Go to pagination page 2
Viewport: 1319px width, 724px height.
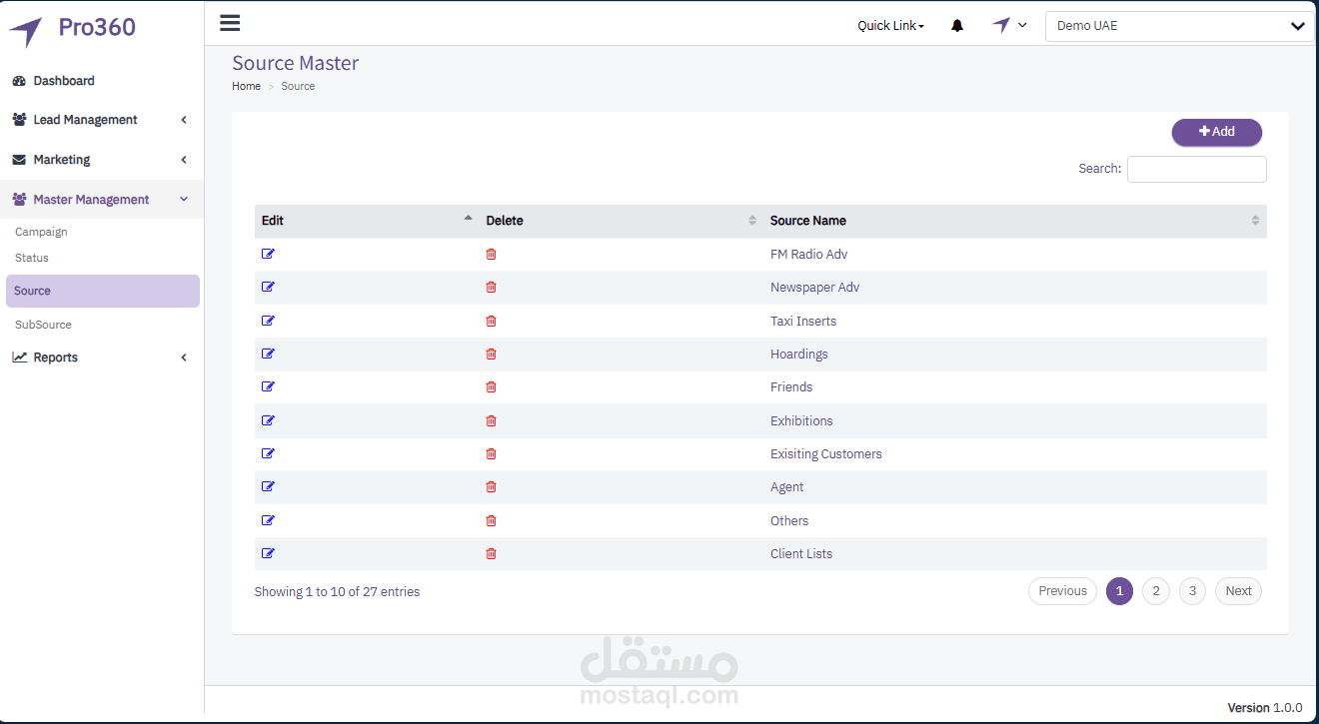tap(1155, 591)
